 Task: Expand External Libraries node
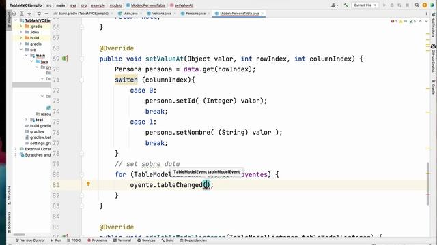pos(16,149)
